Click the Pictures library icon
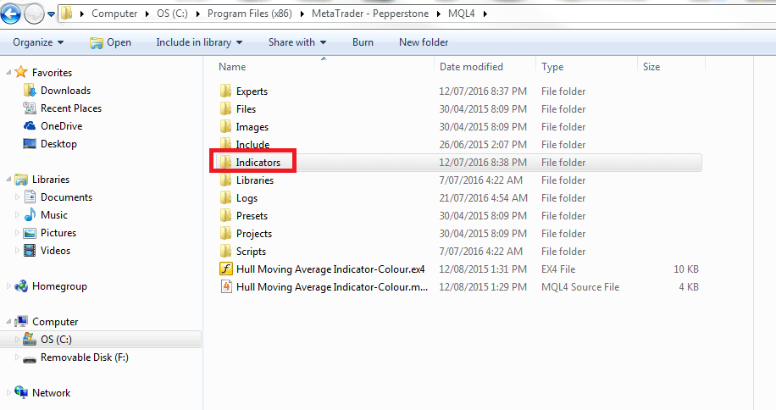 tap(30, 233)
